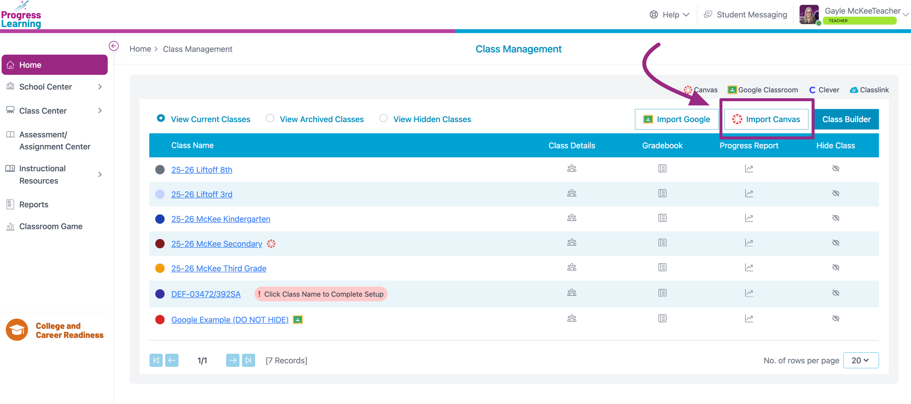The width and height of the screenshot is (911, 404).
Task: Expand the Instructional Resources submenu
Action: (100, 175)
